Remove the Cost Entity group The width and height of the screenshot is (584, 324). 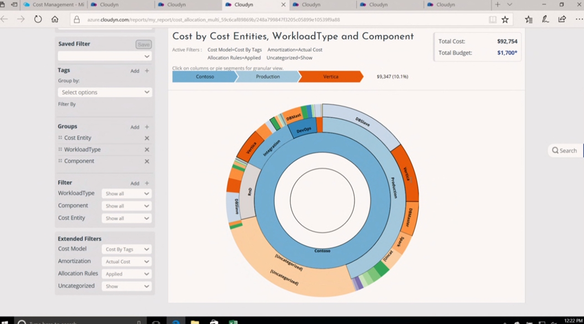(147, 138)
